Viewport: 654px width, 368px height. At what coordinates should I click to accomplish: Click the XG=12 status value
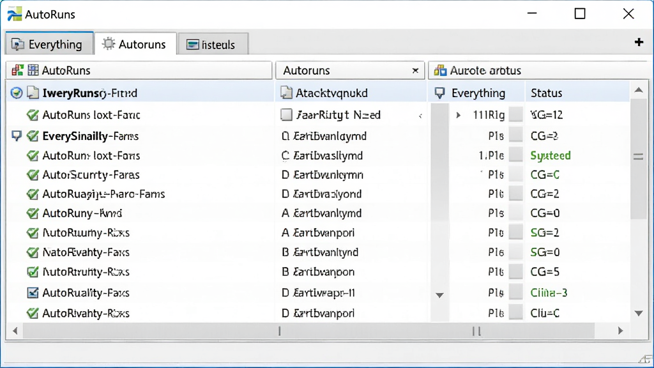click(x=547, y=115)
